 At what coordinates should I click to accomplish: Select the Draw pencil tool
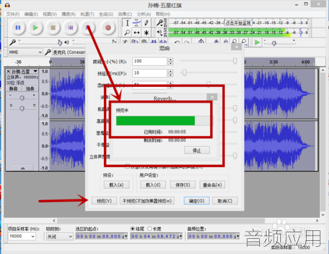pyautogui.click(x=146, y=23)
